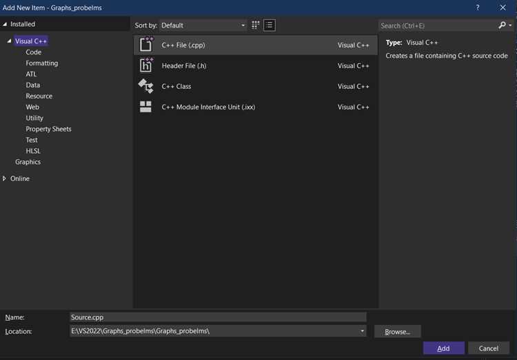Select the ATL category
This screenshot has width=517, height=360.
(31, 74)
